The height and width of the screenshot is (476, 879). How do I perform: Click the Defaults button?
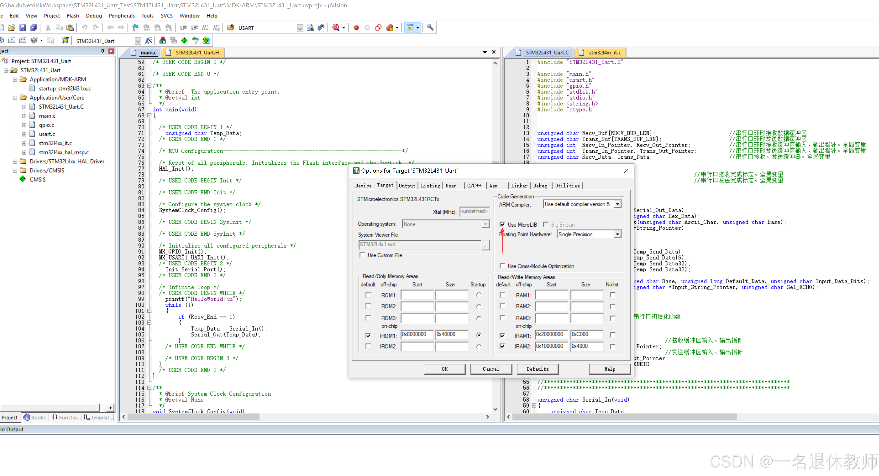pyautogui.click(x=537, y=369)
